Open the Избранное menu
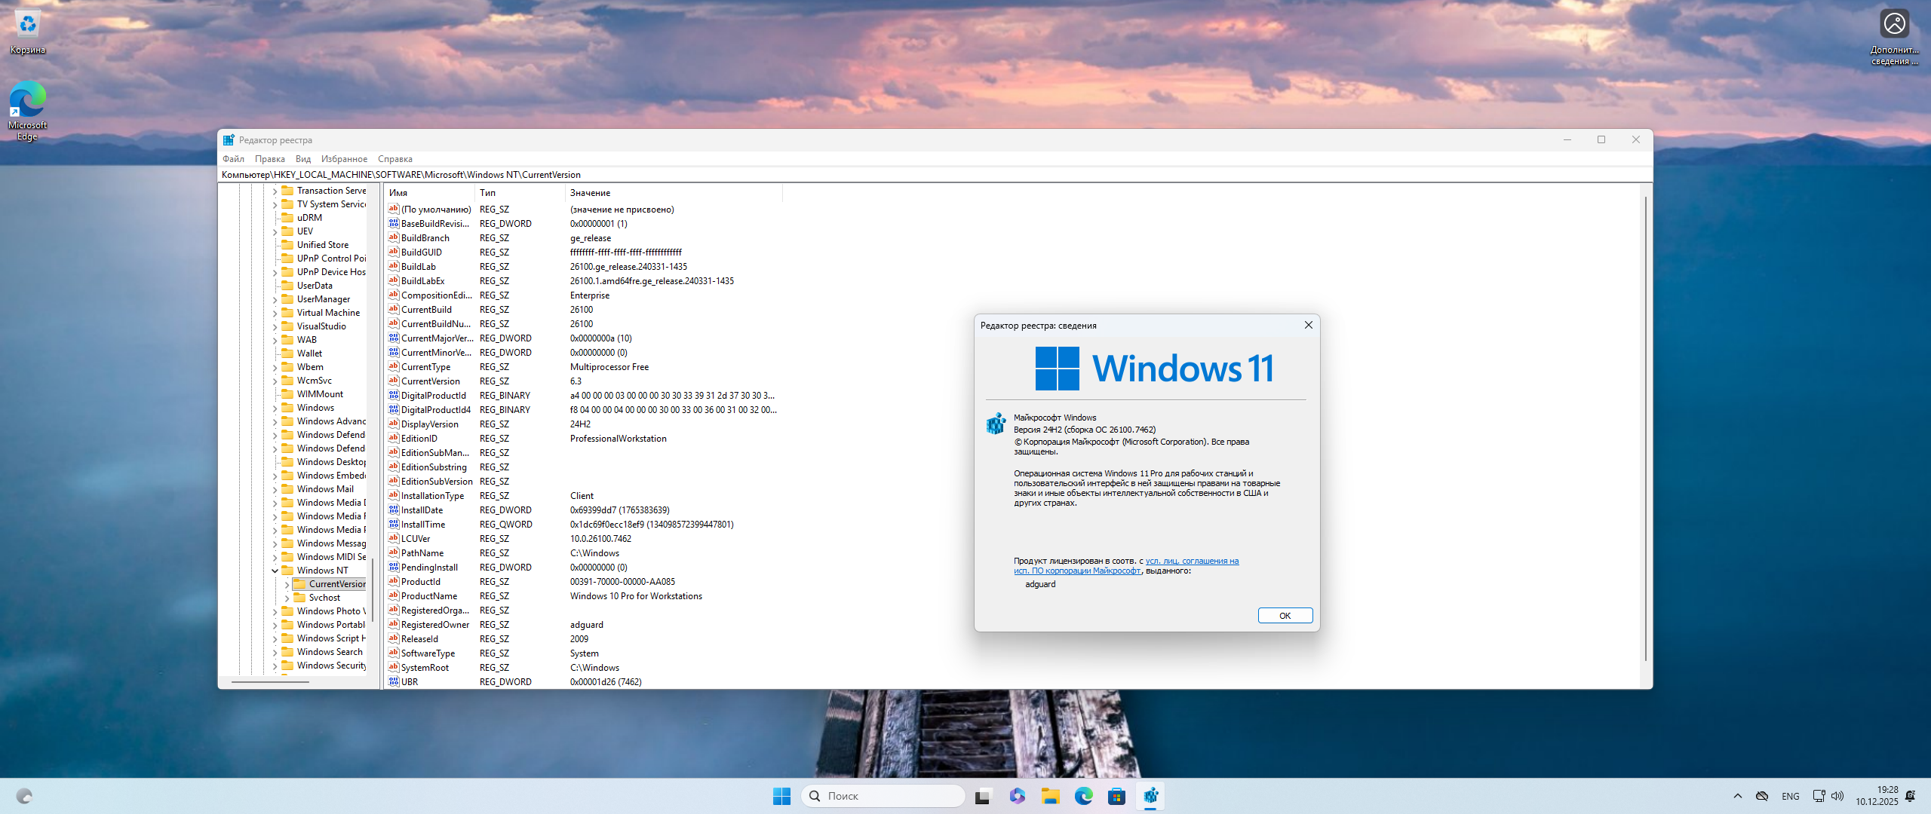Screen dimensions: 1931x814 (x=344, y=159)
